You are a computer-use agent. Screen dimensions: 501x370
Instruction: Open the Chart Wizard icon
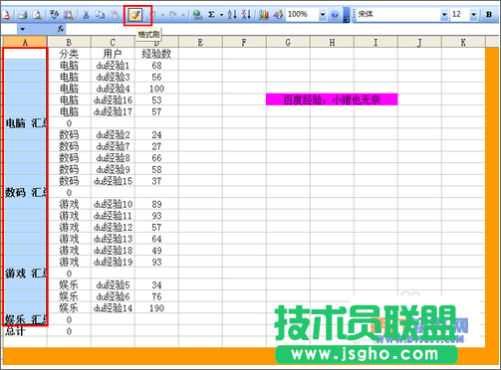click(264, 15)
